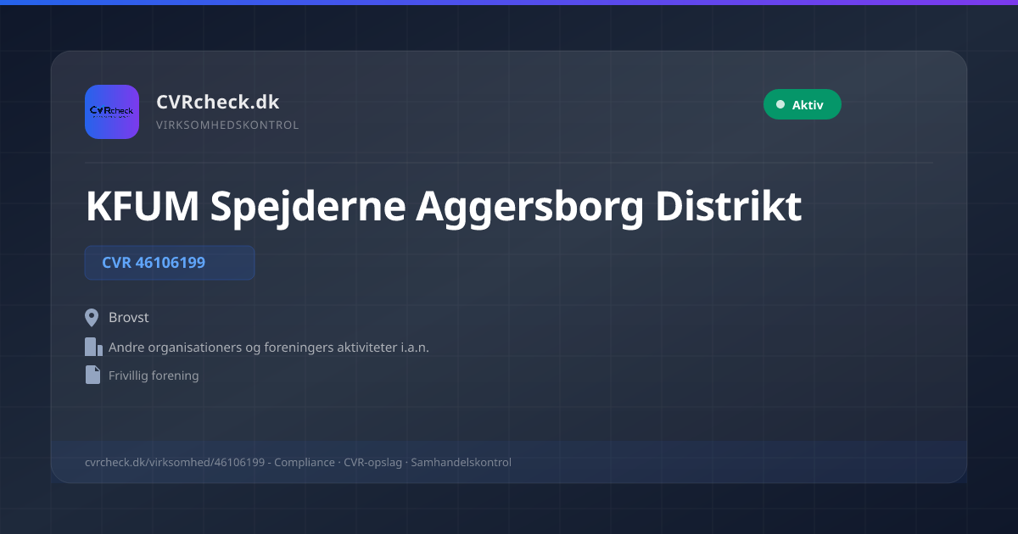Image resolution: width=1018 pixels, height=534 pixels.
Task: Click the KFUM Spejderne Aggersborg Distrikt heading
Action: (444, 207)
